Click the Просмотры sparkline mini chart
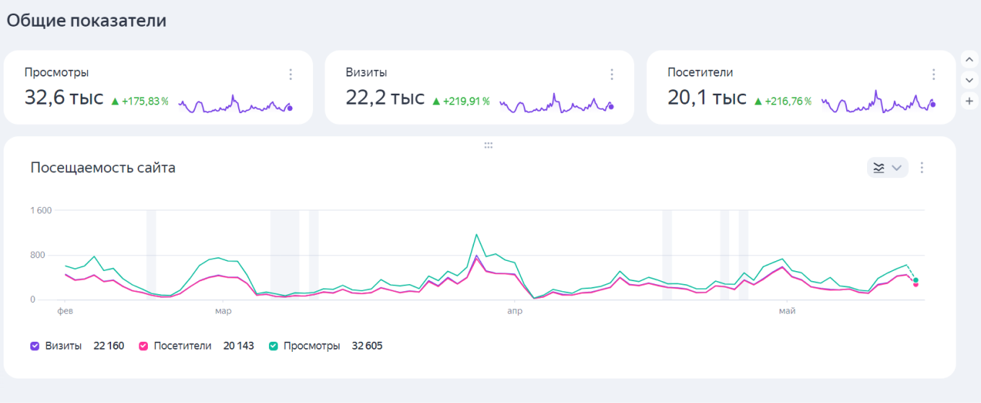This screenshot has width=981, height=403. [x=235, y=105]
